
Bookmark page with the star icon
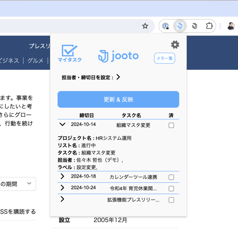145,26
